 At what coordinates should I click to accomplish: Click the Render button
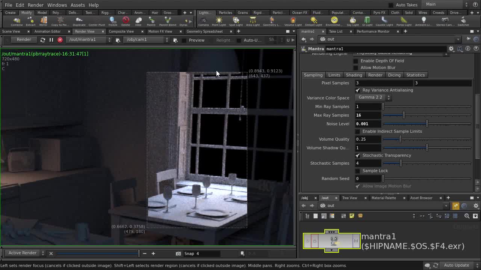click(x=24, y=39)
